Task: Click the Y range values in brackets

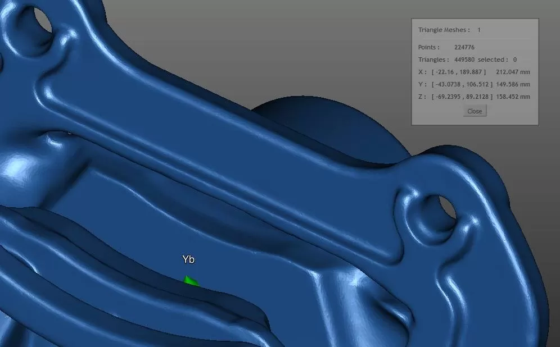Action: tap(462, 84)
